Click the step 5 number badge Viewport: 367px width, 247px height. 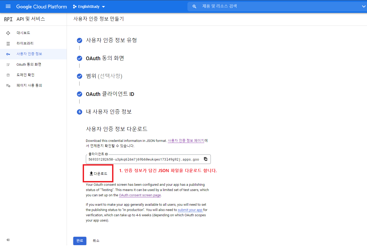80,112
